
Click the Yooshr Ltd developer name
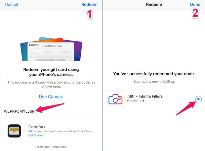[135, 101]
